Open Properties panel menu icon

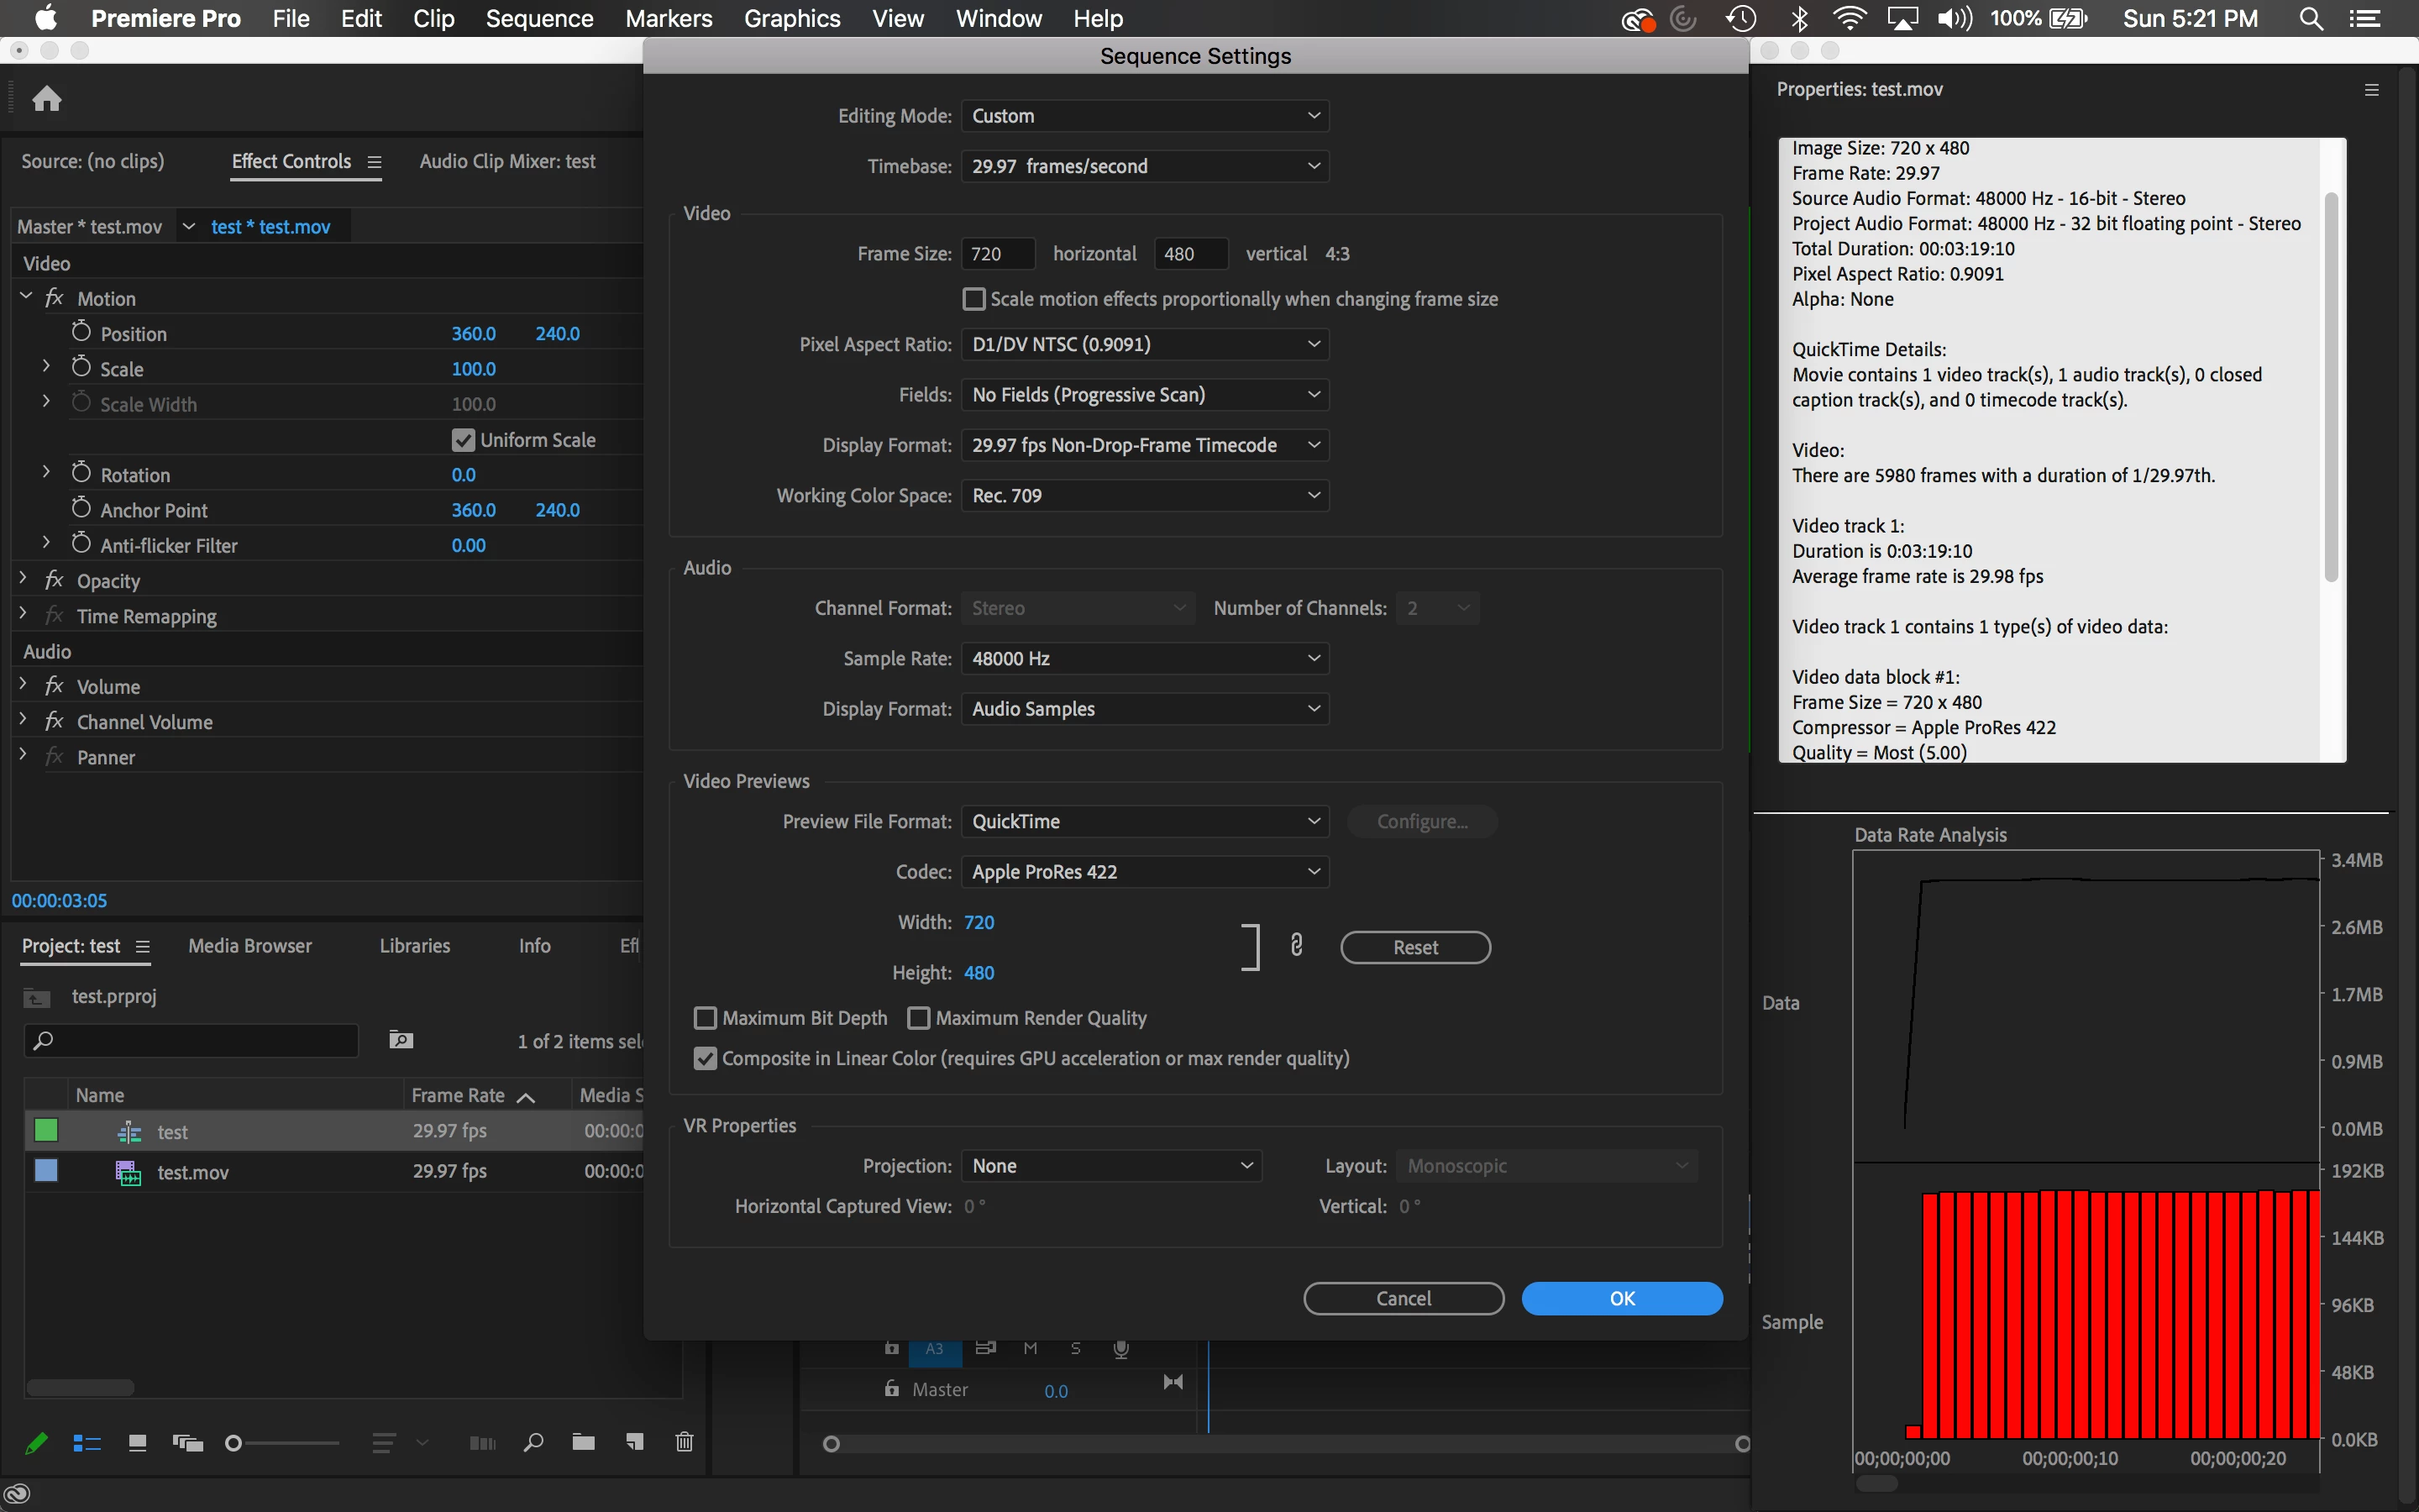(x=2372, y=90)
